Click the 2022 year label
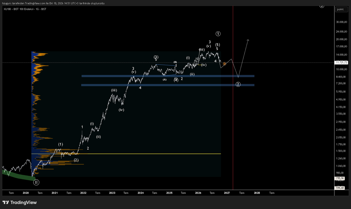This screenshot has width=351, height=209. (x=83, y=193)
